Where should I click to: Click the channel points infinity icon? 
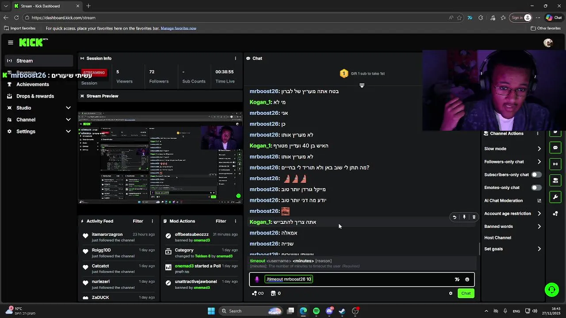257,293
